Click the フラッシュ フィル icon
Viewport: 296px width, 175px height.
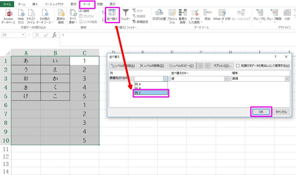[172, 13]
